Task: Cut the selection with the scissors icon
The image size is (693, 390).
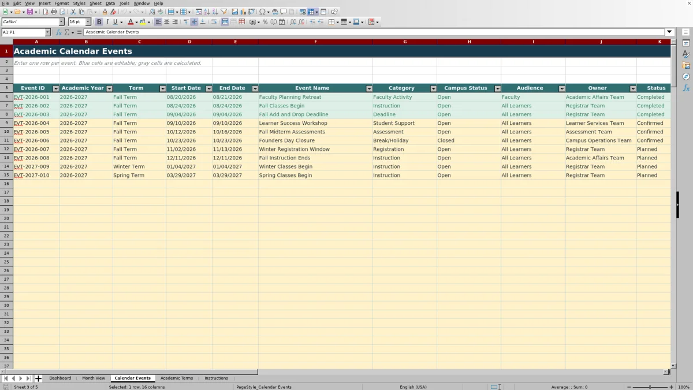Action: tap(73, 12)
